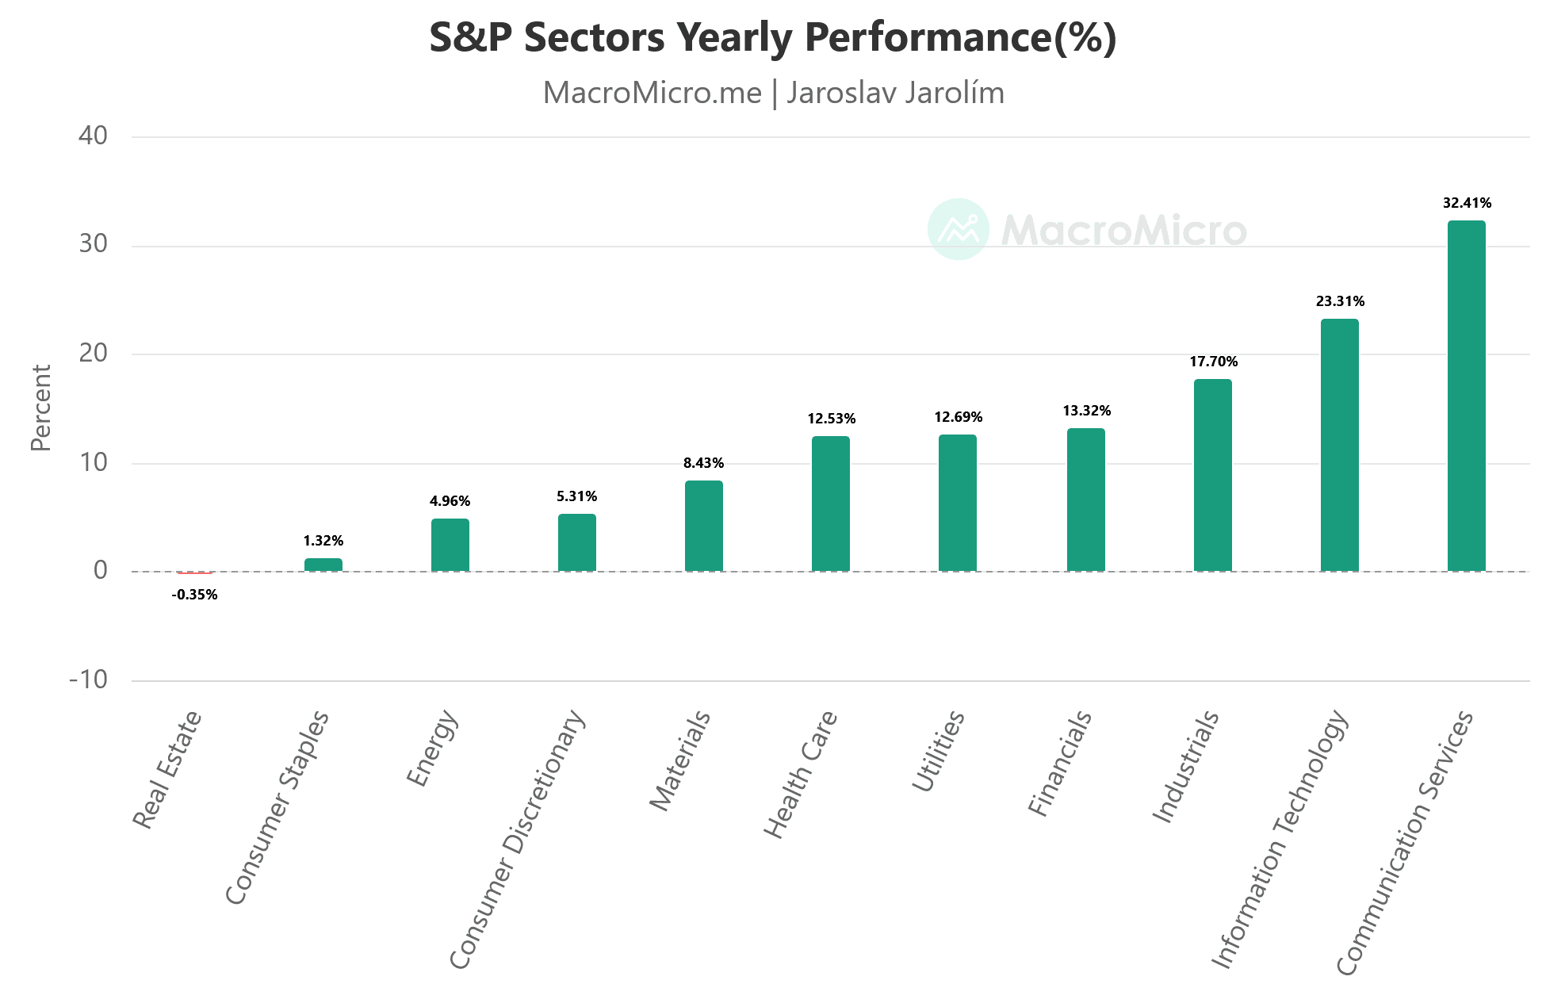Click the Materials bar
Image resolution: width=1546 pixels, height=1007 pixels.
tap(703, 526)
